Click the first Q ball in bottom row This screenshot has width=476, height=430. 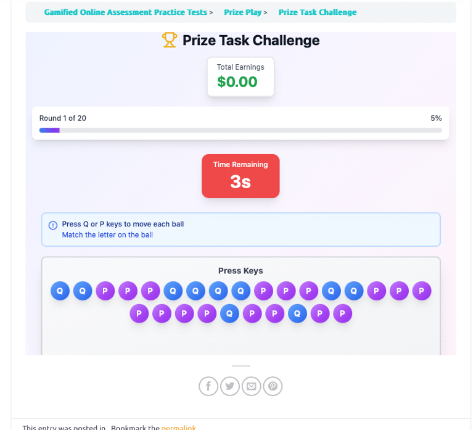[x=229, y=314]
